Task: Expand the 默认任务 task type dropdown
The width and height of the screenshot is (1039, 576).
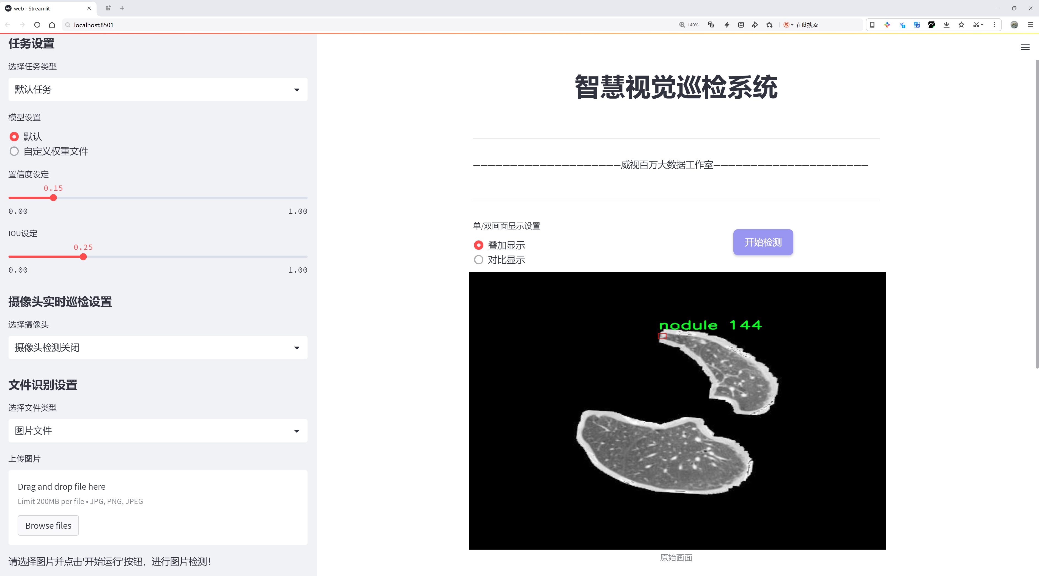Action: [x=158, y=89]
